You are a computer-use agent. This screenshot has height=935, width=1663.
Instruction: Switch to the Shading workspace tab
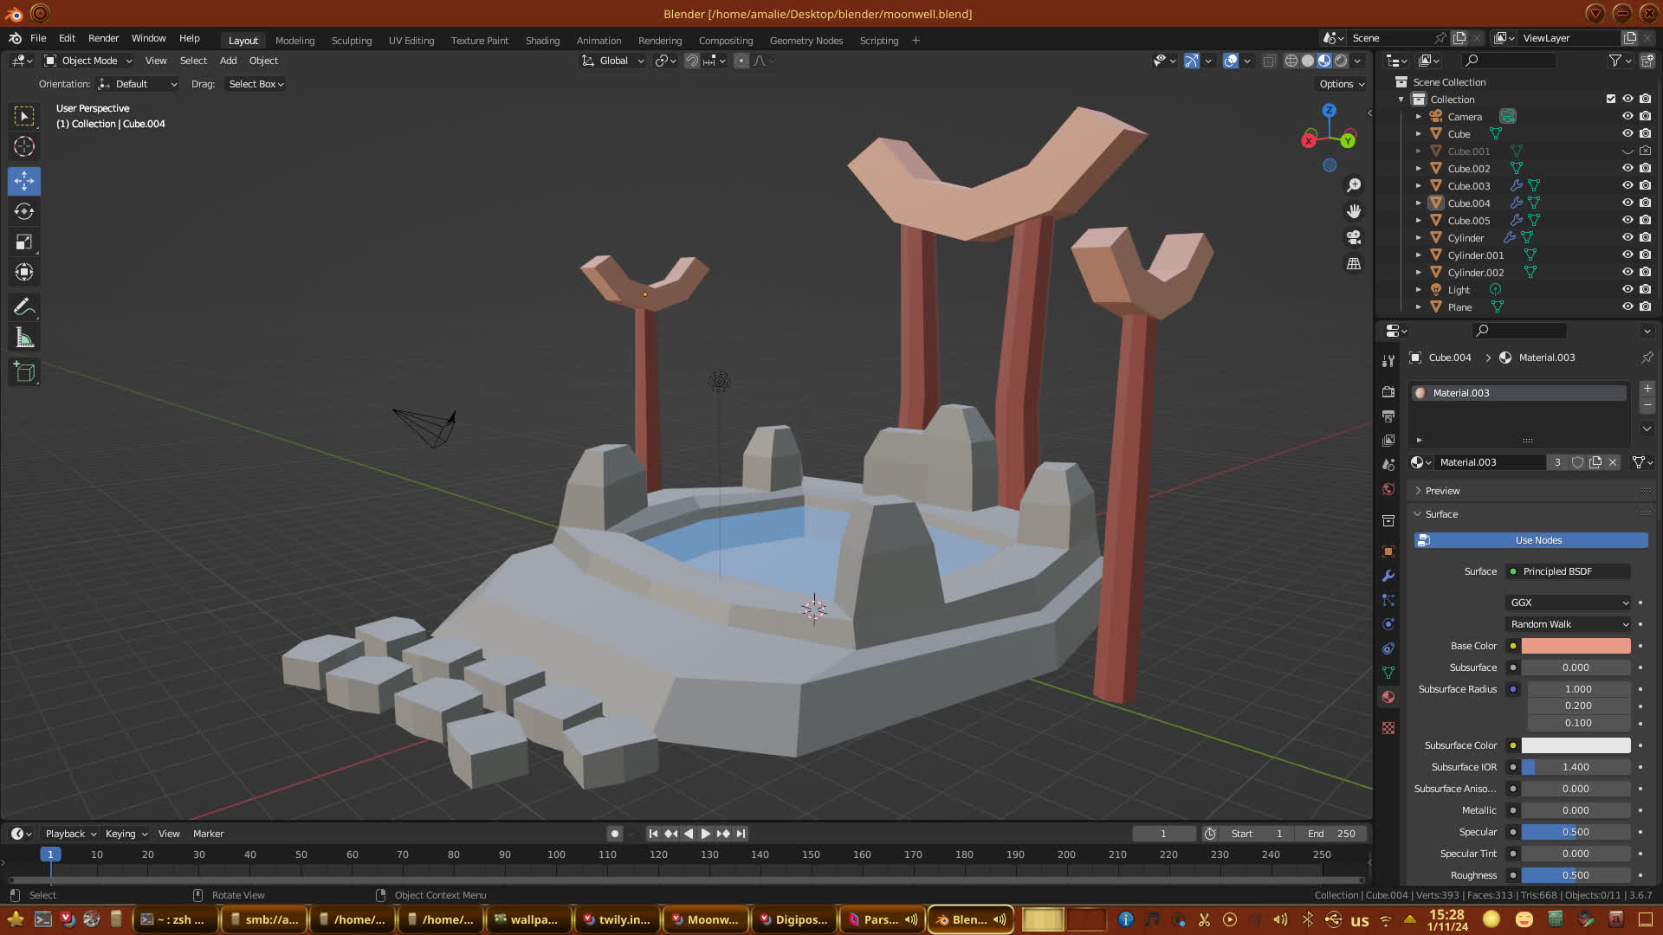542,41
